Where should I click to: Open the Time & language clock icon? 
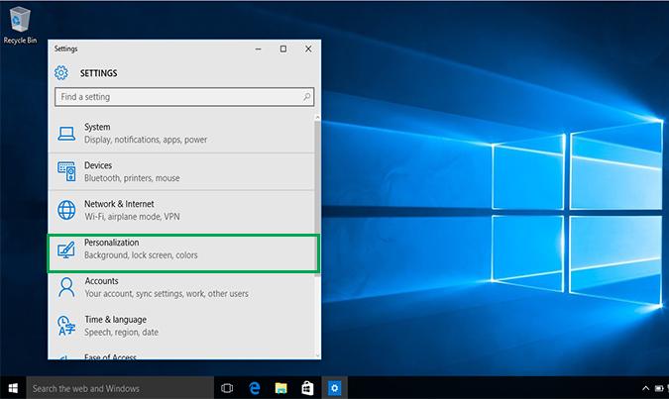coord(66,326)
